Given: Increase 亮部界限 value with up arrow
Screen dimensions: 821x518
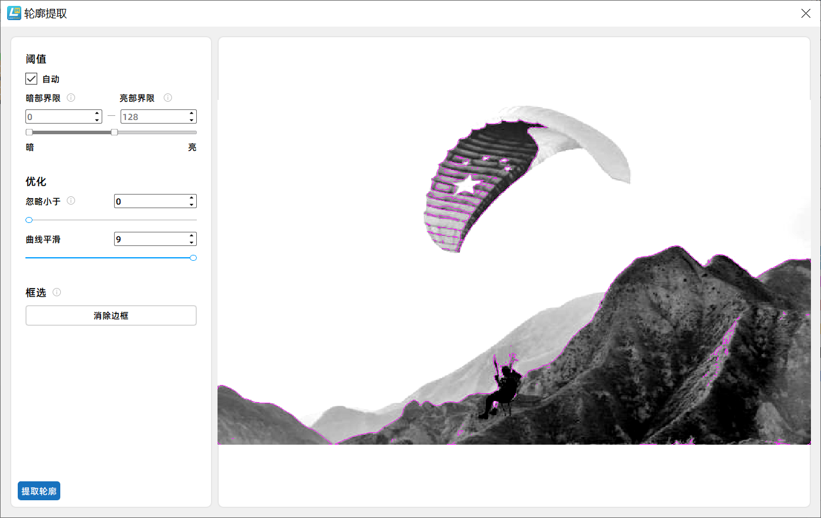Looking at the screenshot, I should [192, 113].
